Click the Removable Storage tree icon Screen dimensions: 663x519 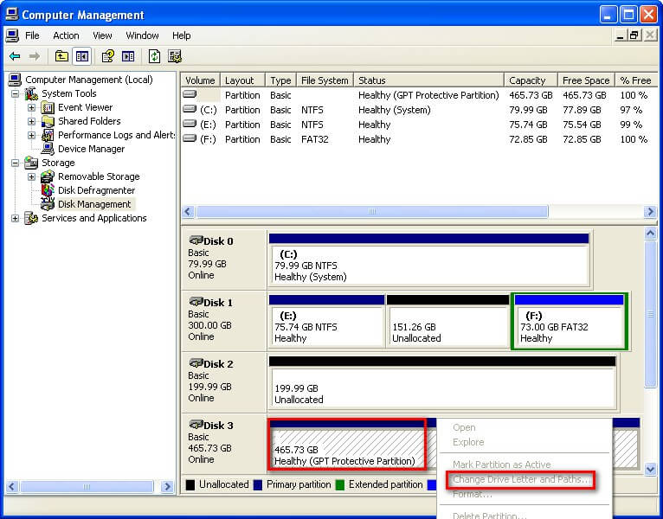pos(48,176)
